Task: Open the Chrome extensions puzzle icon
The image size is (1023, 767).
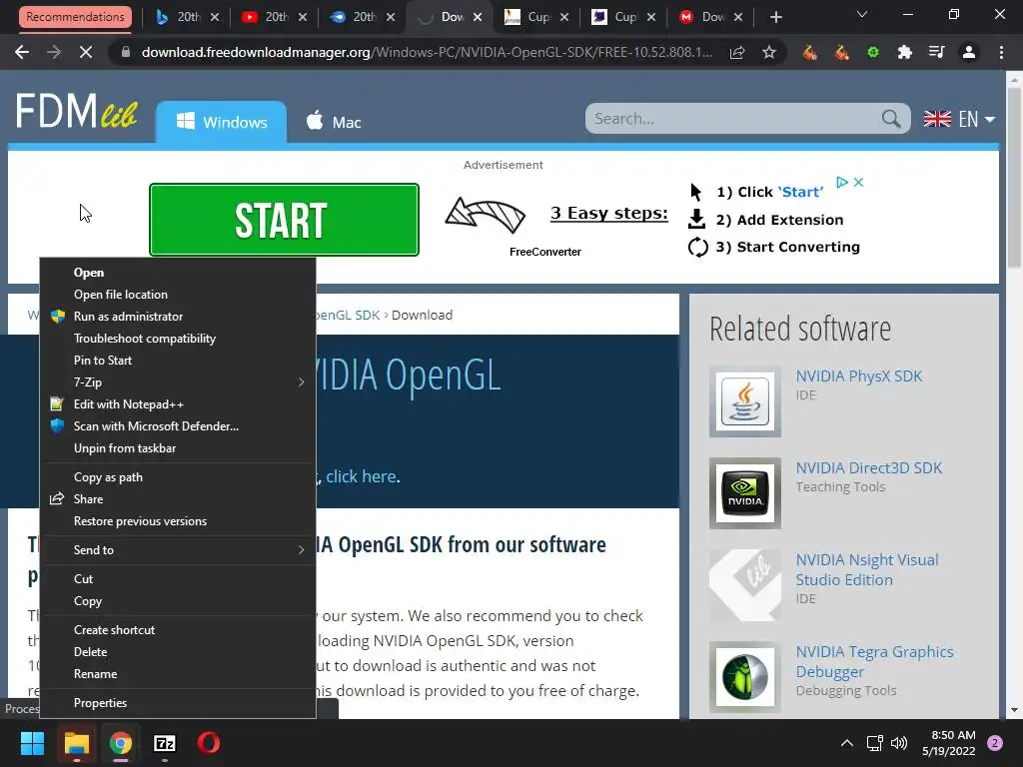Action: [x=904, y=52]
